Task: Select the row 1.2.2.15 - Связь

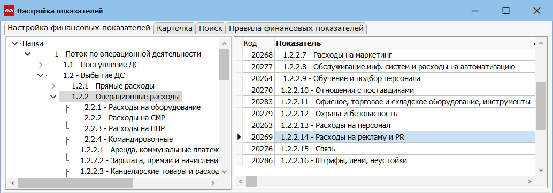Action: (385, 149)
